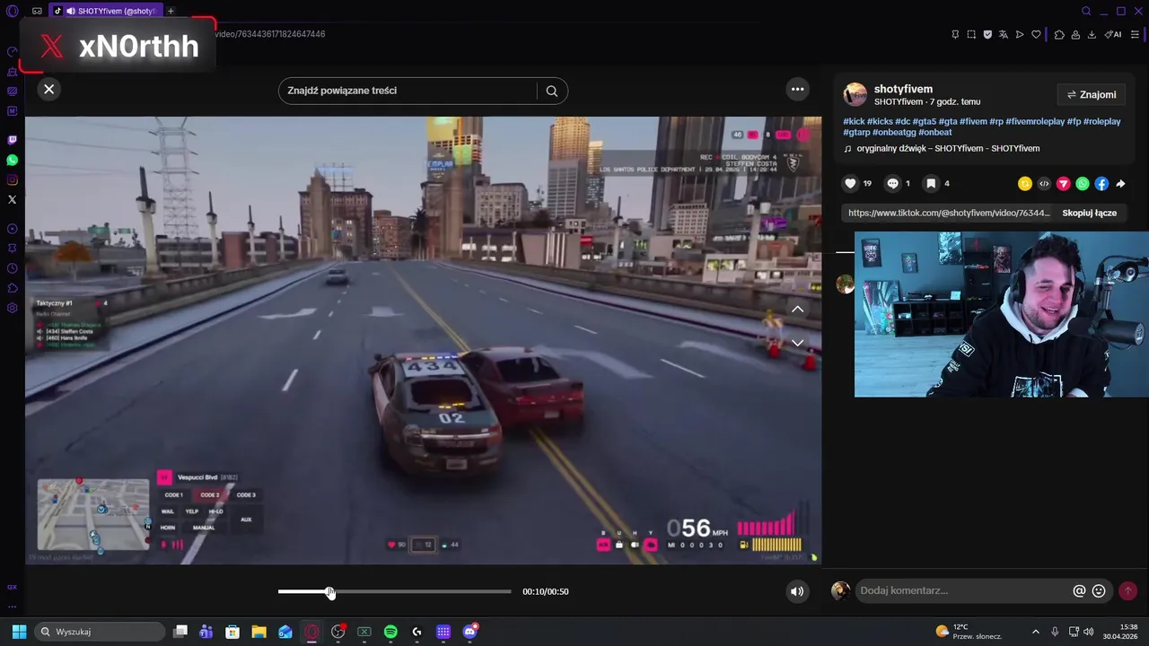The image size is (1149, 646).
Task: Repost using the yellow repost icon
Action: coord(1024,184)
